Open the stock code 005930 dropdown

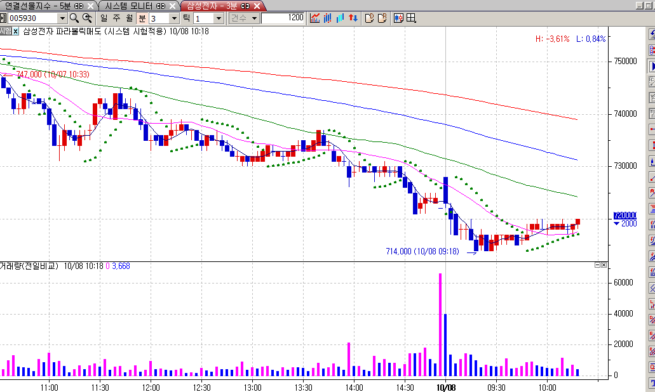62,18
